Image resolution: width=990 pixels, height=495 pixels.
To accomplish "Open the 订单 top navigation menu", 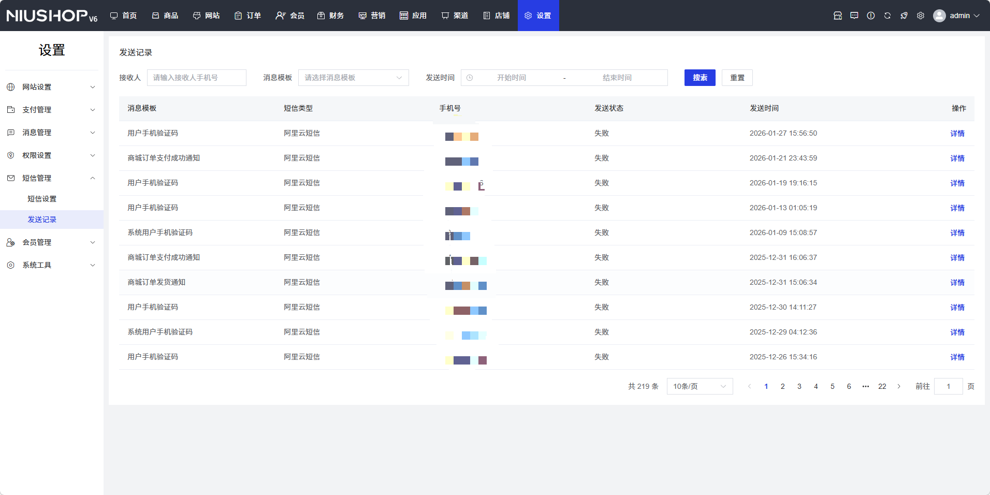I will pyautogui.click(x=248, y=16).
